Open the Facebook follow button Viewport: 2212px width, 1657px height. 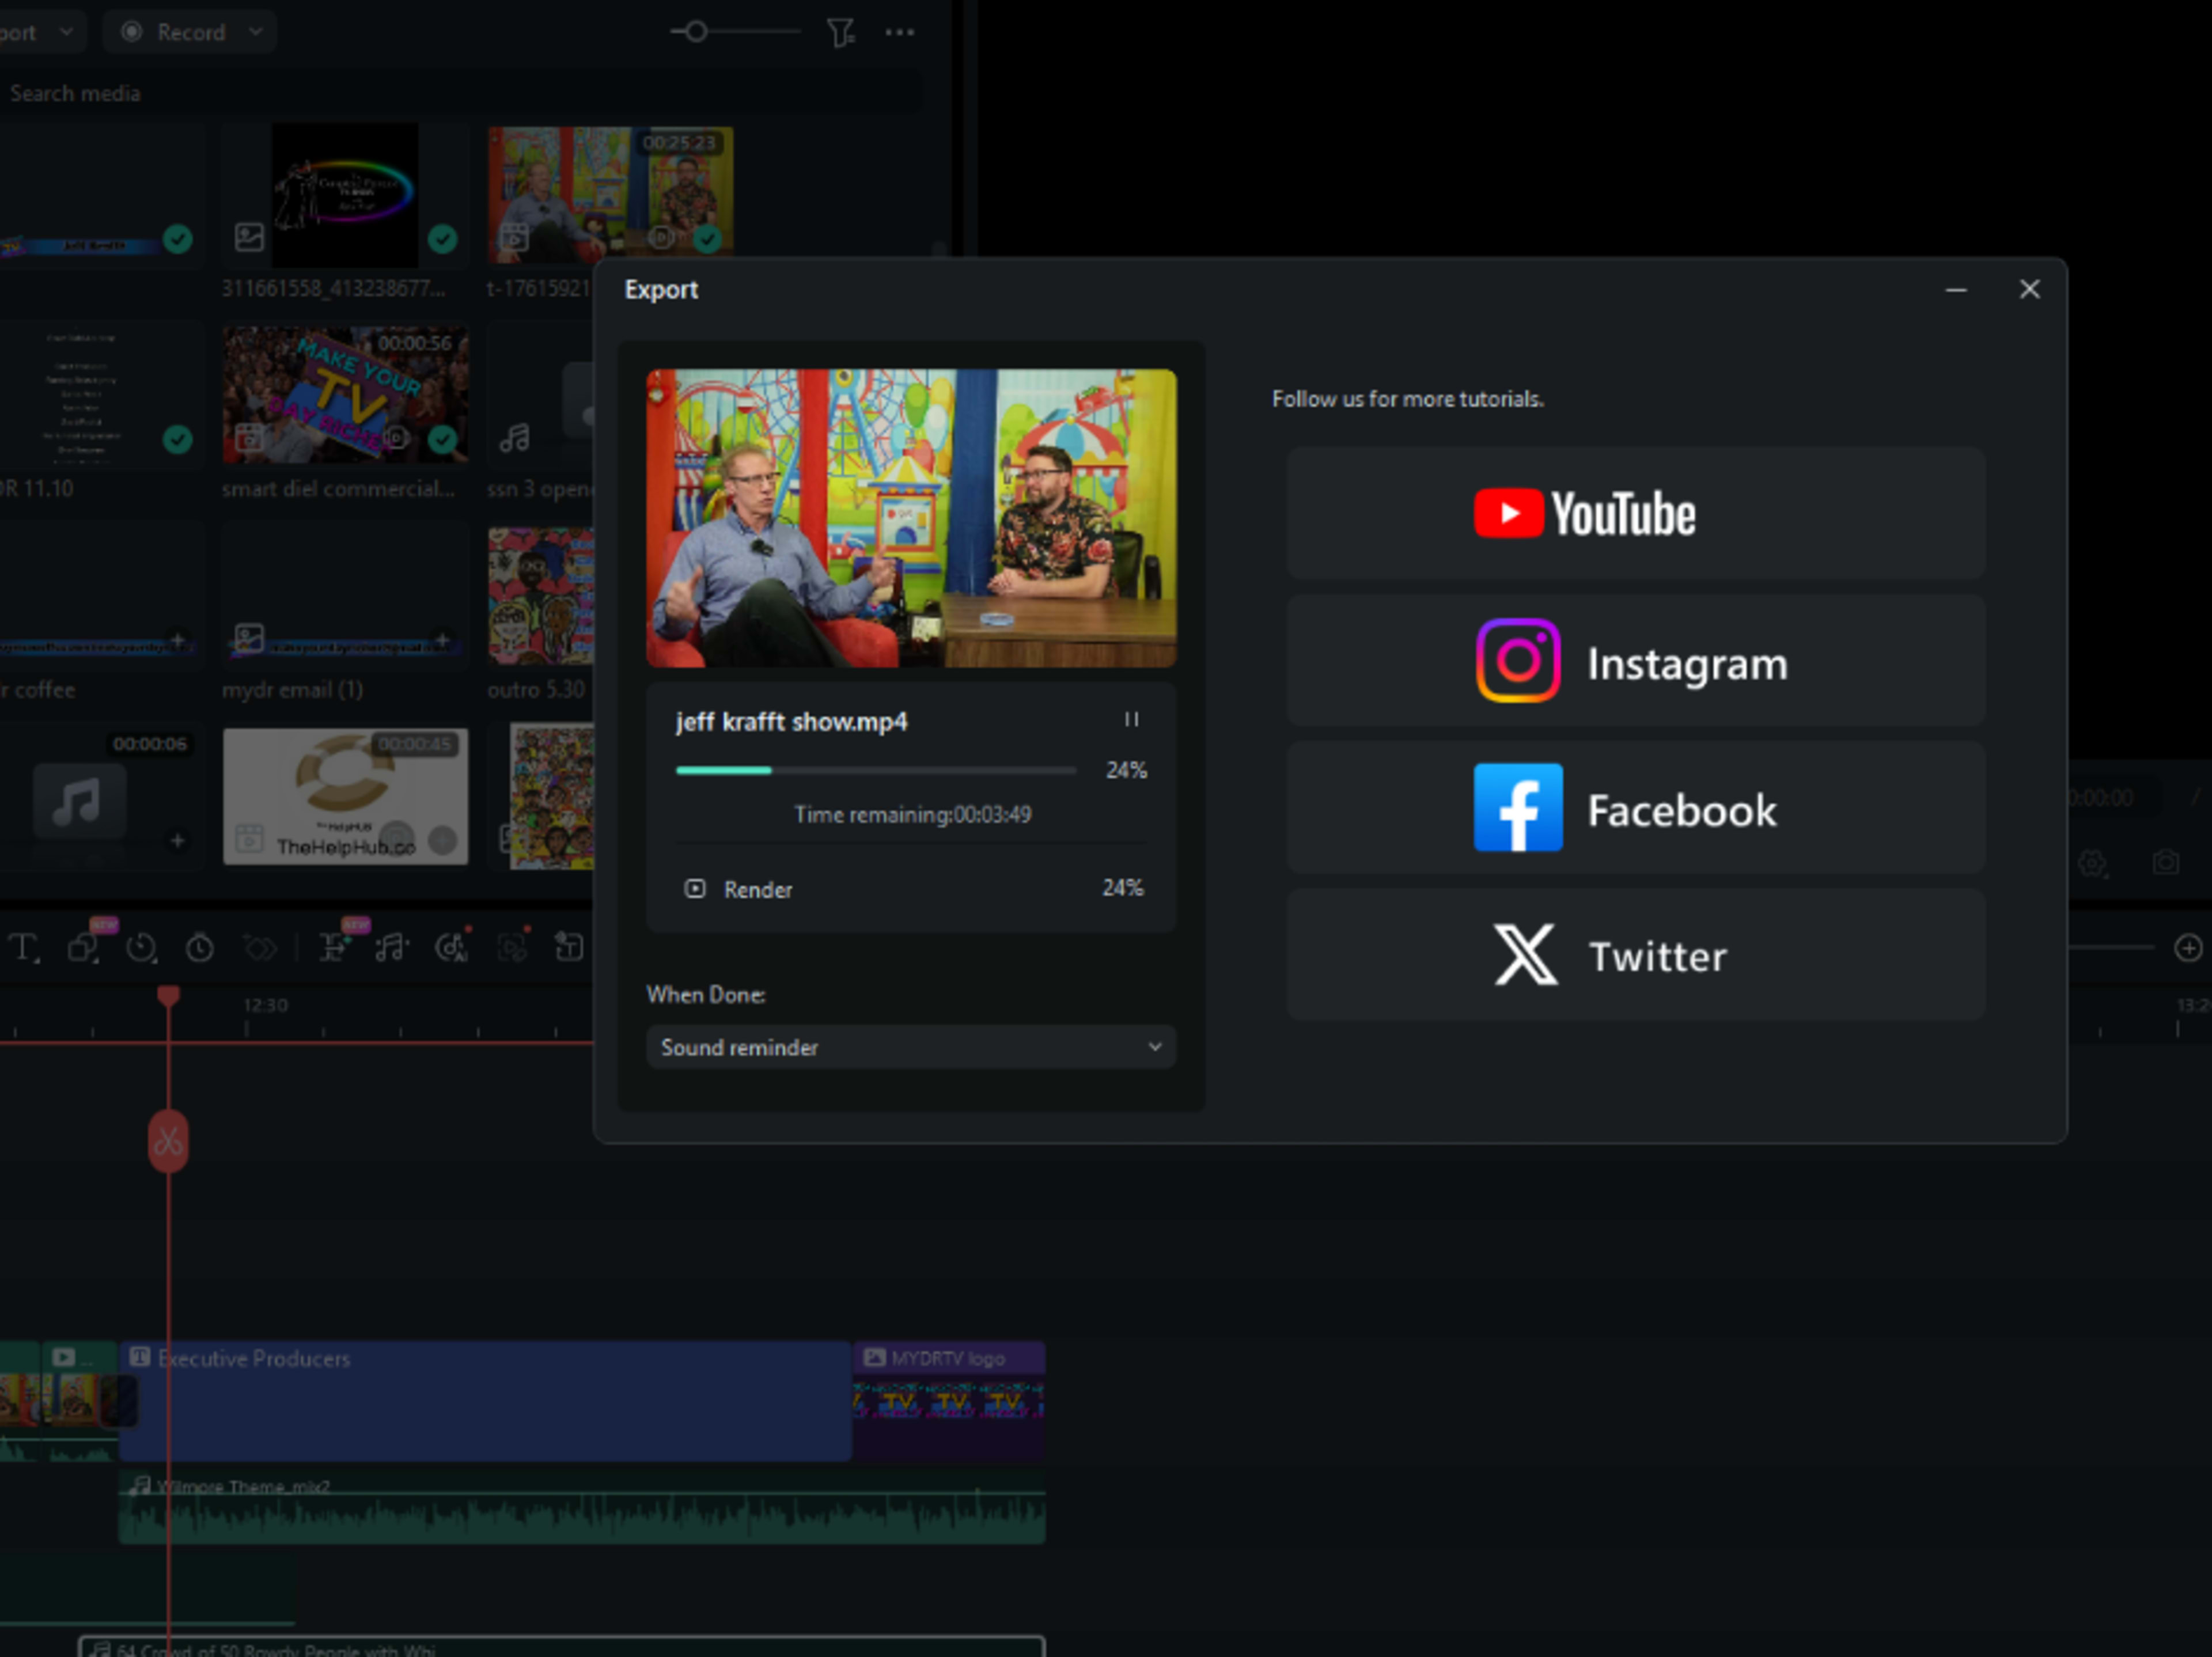tap(1636, 807)
